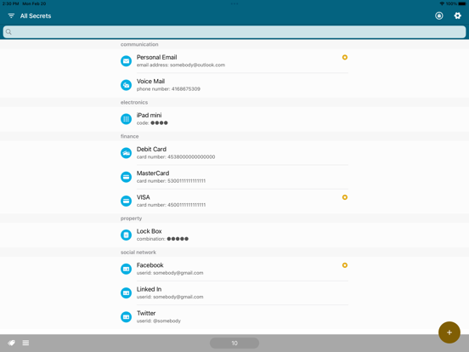469x352 pixels.
Task: Click Voice Mail chat icon
Action: click(126, 85)
